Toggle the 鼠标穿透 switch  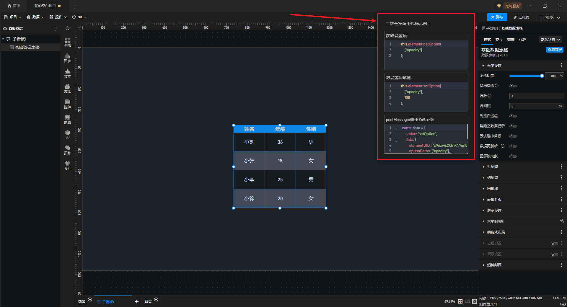tap(513, 86)
